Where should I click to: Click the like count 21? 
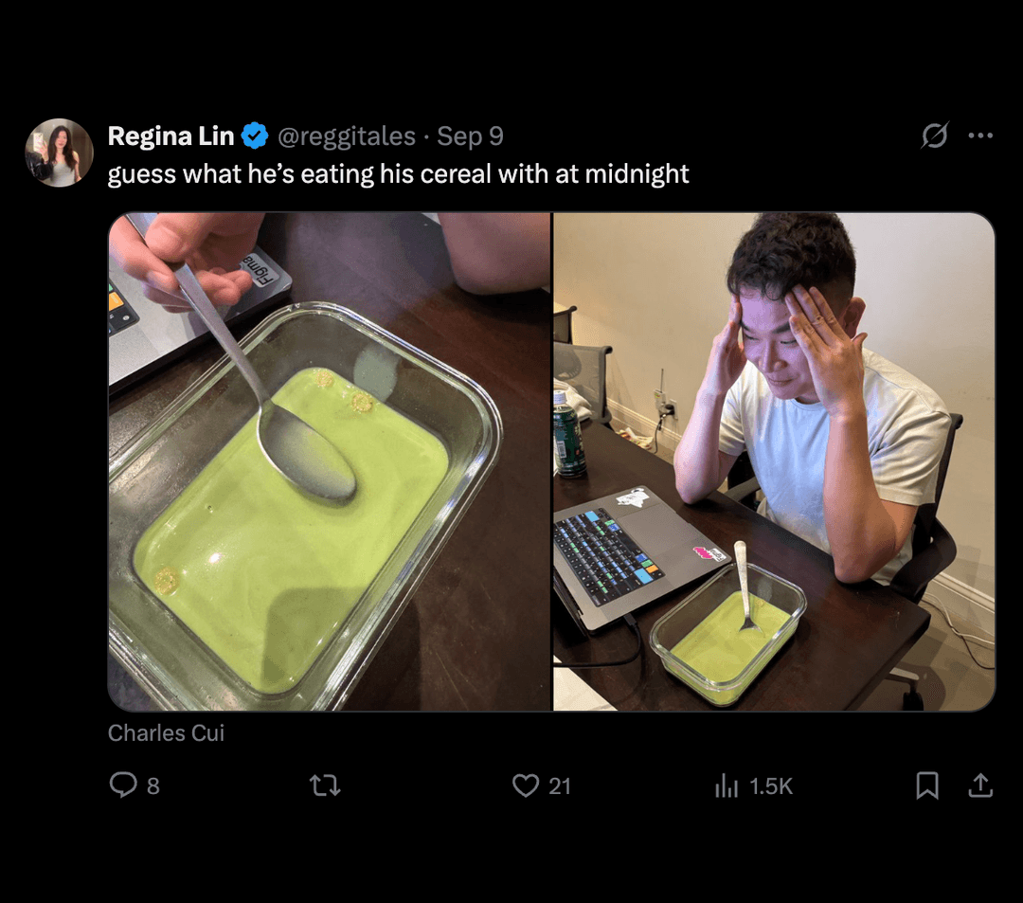click(x=560, y=786)
